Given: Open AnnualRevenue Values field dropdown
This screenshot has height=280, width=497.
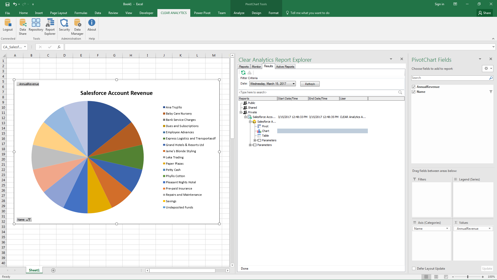Looking at the screenshot, I should pyautogui.click(x=489, y=229).
